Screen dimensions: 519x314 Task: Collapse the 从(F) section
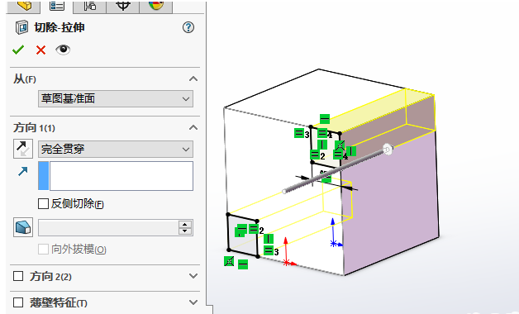[x=193, y=78]
